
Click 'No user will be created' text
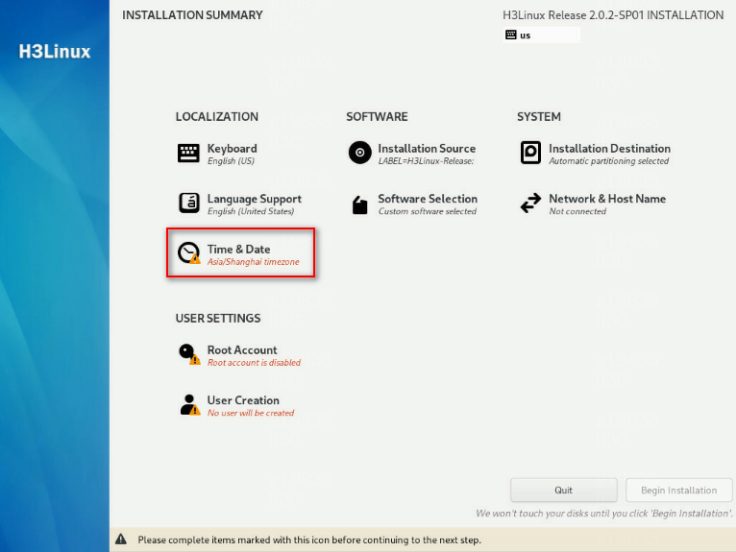(x=251, y=413)
